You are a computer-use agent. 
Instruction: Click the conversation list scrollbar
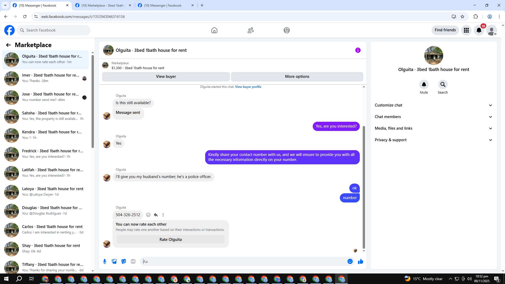click(x=93, y=101)
